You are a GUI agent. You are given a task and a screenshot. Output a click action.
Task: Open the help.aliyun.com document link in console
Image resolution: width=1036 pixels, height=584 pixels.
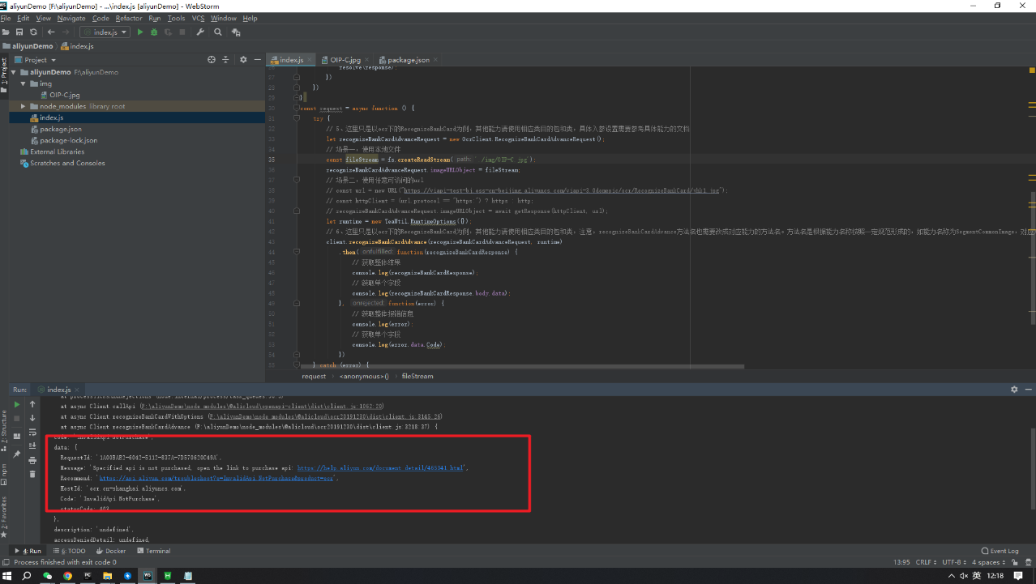coord(381,468)
